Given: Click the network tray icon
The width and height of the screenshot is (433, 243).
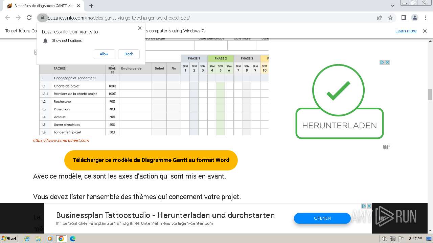Looking at the screenshot, I should point(393,239).
